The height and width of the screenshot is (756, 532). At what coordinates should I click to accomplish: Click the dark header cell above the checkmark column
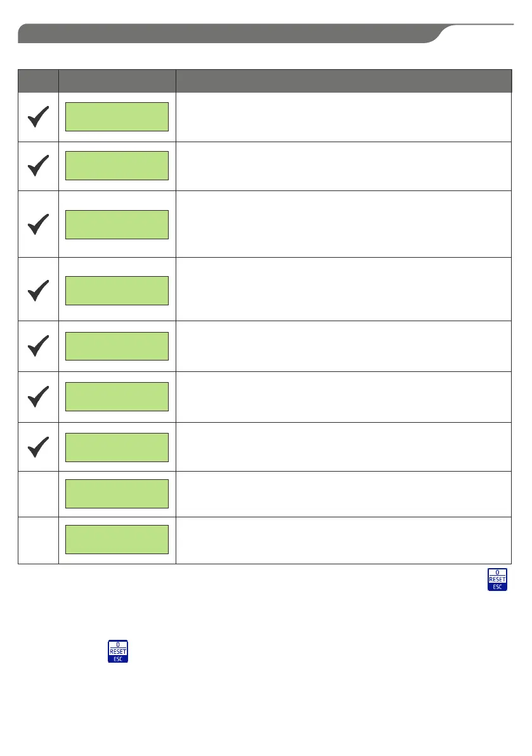click(39, 81)
